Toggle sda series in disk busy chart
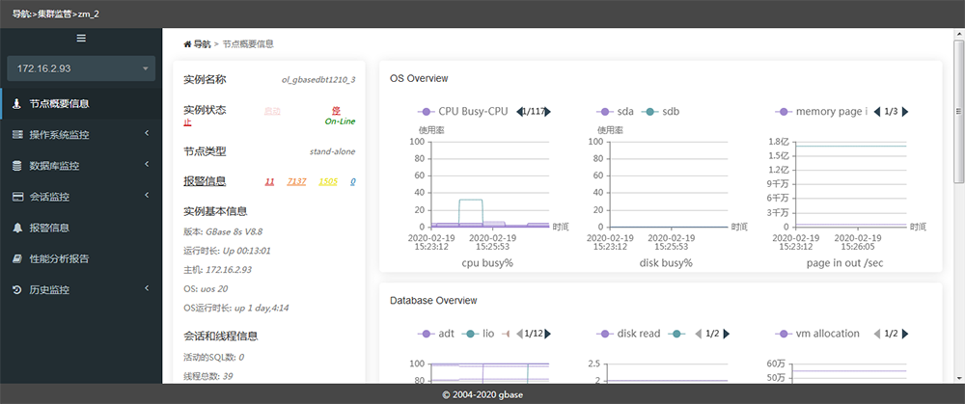965x404 pixels. click(x=616, y=112)
